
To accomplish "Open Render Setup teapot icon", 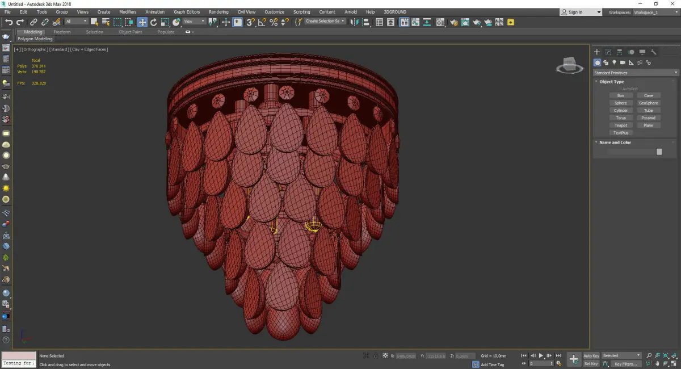I will click(x=454, y=22).
